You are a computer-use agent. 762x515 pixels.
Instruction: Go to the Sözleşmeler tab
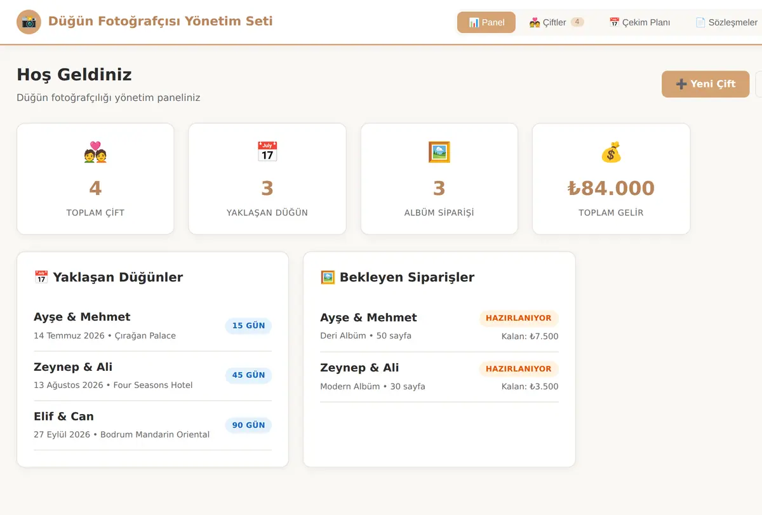(726, 22)
